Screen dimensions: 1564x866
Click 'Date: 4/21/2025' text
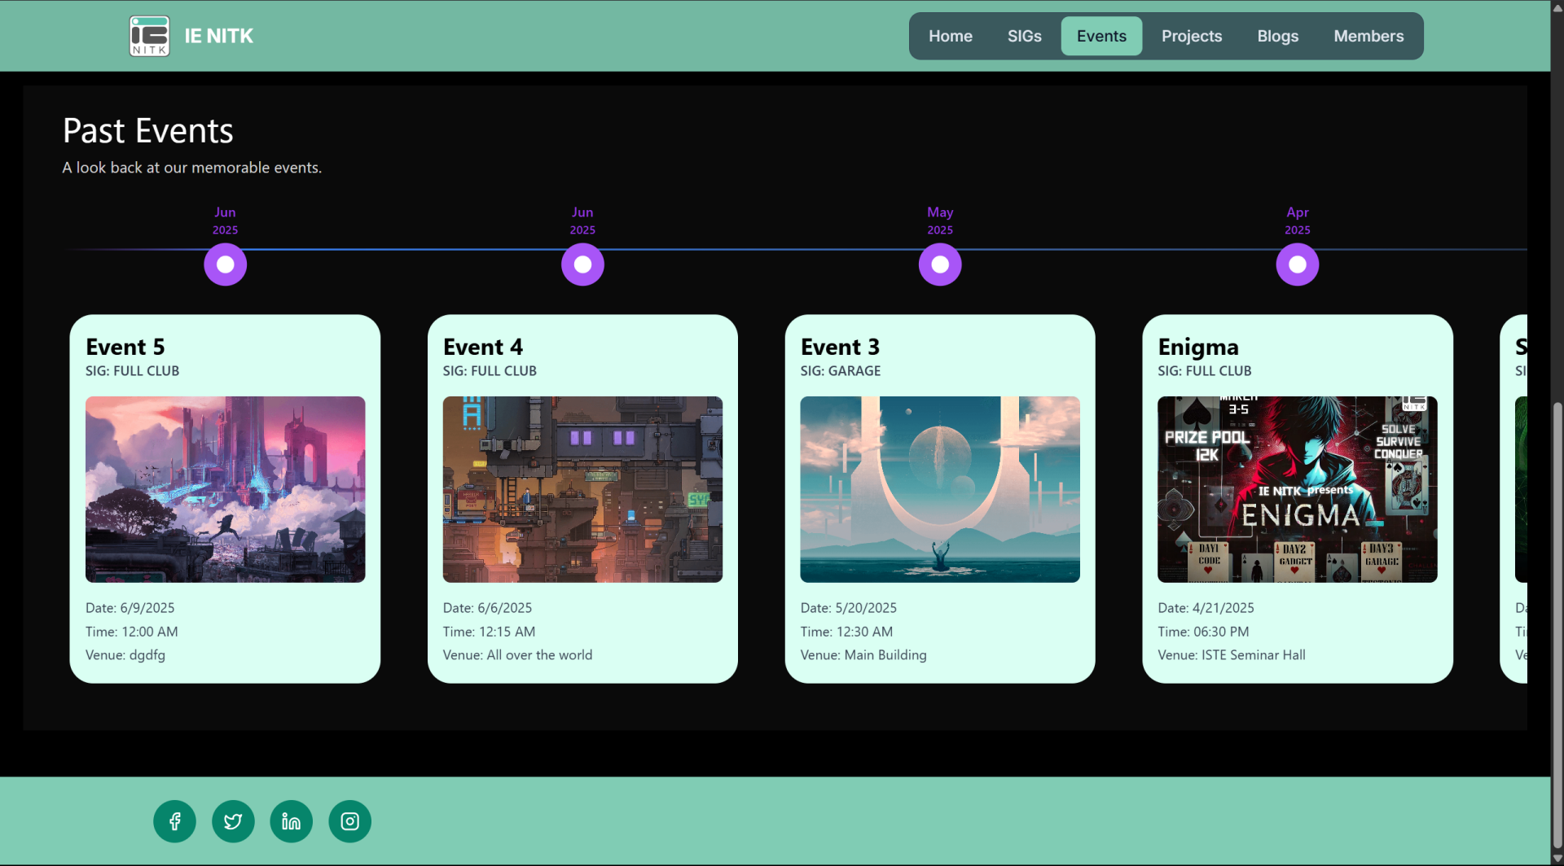click(1206, 608)
